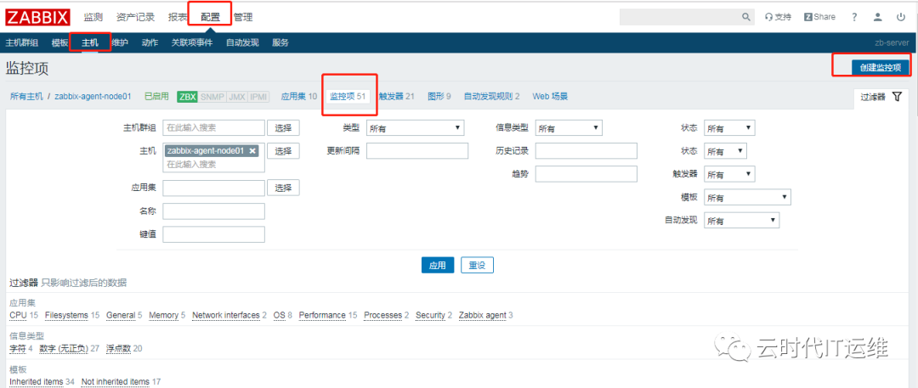The image size is (918, 388).
Task: Click the ZABBIX logo
Action: (38, 17)
